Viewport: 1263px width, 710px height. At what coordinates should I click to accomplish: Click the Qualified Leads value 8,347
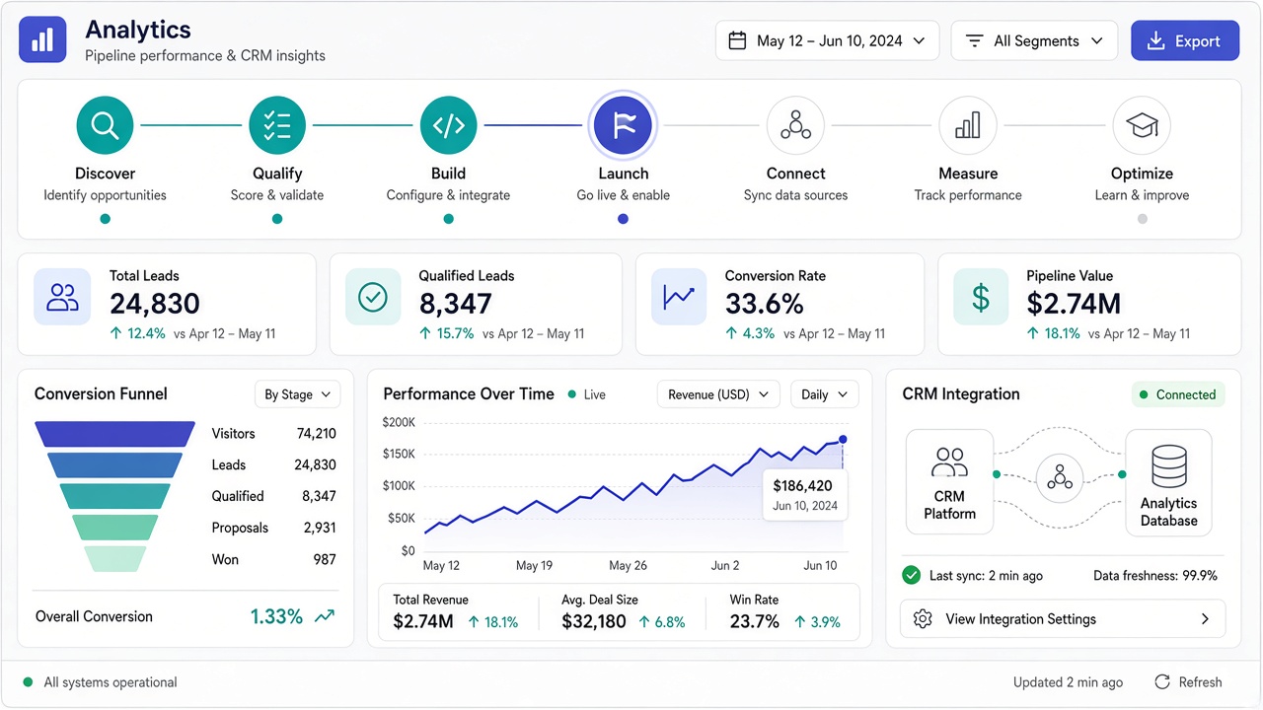click(x=455, y=304)
